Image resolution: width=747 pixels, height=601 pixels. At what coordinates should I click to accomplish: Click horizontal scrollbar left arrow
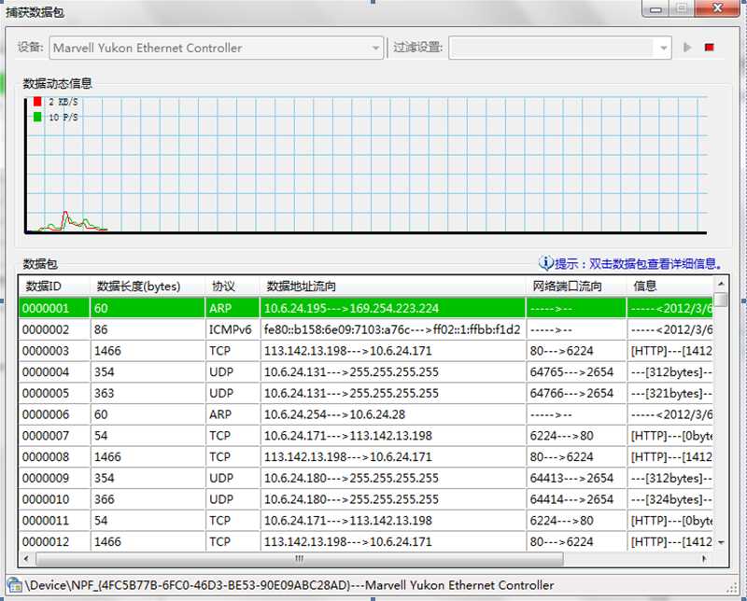point(26,559)
